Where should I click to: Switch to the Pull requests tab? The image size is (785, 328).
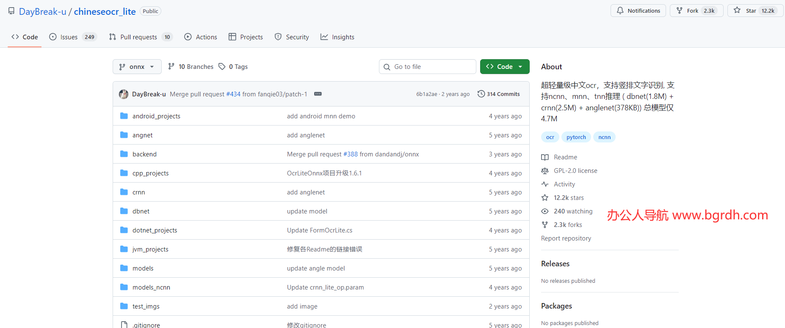tap(141, 37)
